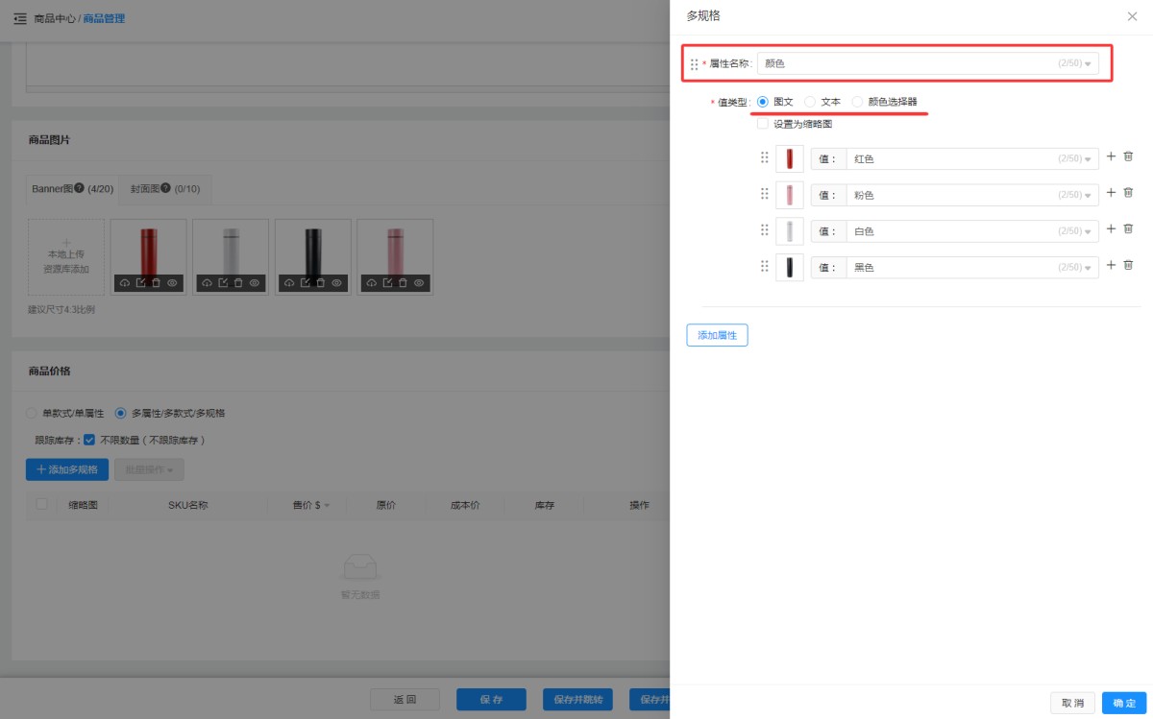Screen dimensions: 1153x719
Task: Delete the red bottle banner image
Action: (157, 283)
